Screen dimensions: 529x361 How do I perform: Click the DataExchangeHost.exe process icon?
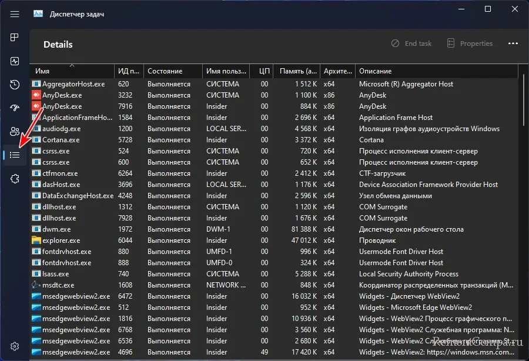(x=36, y=196)
